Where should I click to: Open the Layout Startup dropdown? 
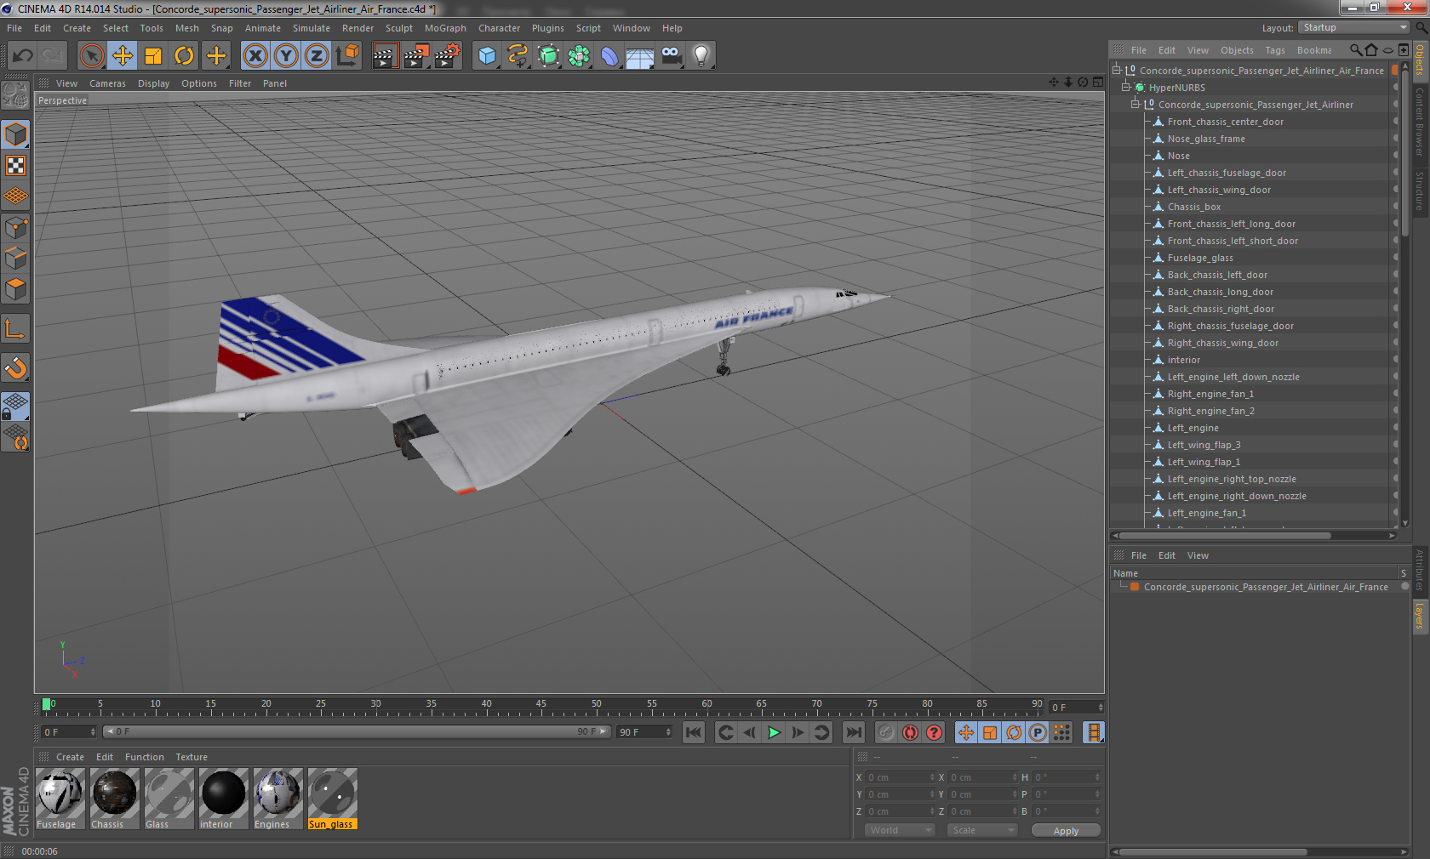(1354, 27)
